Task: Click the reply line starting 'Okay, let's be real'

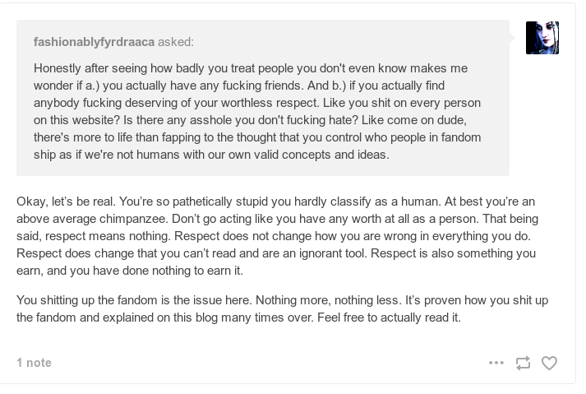Action: (276, 202)
